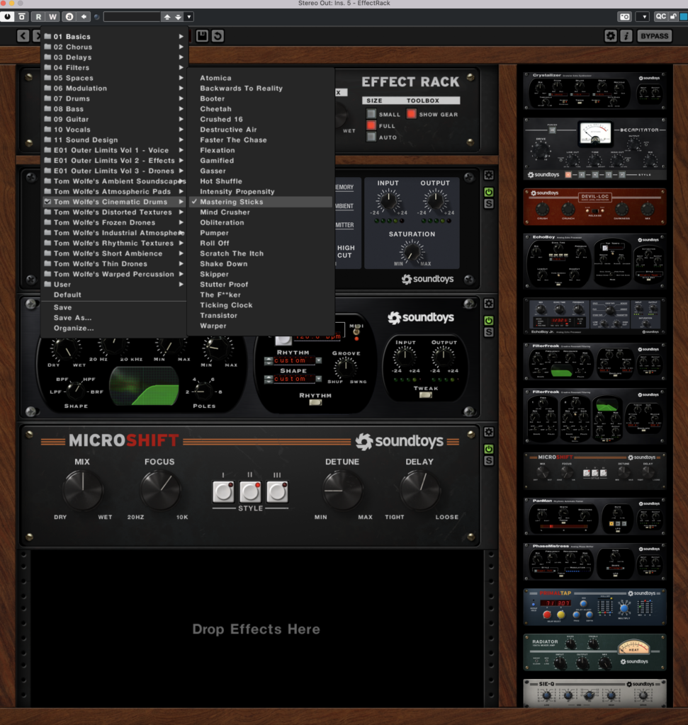The width and height of the screenshot is (688, 725).
Task: Add Crystallizer from the gear toolbox
Action: pos(594,91)
